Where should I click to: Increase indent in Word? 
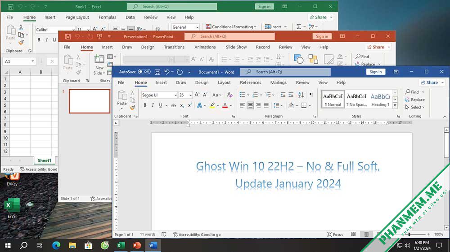[x=291, y=95]
